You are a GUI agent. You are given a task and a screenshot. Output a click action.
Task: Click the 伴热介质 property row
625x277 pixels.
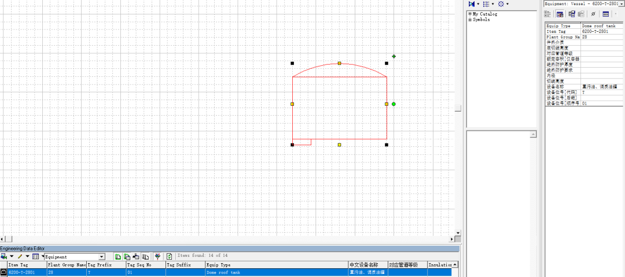point(584,42)
